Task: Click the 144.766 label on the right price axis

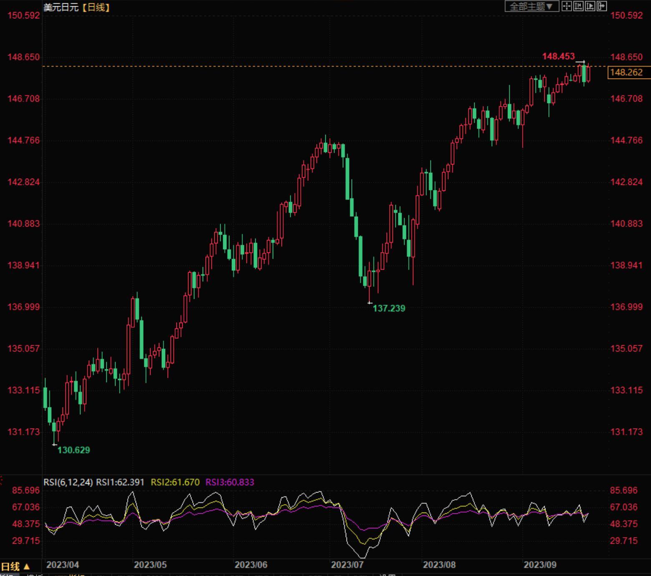Action: (626, 140)
